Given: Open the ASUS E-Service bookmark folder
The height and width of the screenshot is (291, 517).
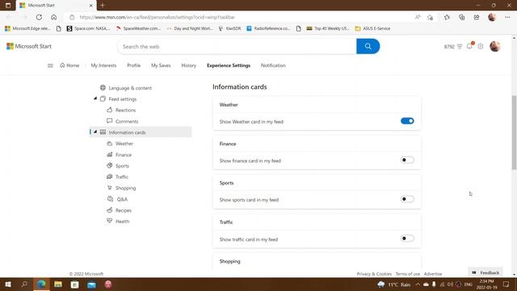Looking at the screenshot, I should [372, 29].
